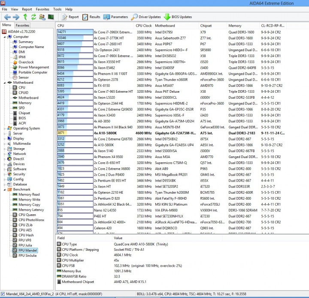The width and height of the screenshot is (309, 298).
Task: Expand the Operating System node
Action: (x=5, y=128)
